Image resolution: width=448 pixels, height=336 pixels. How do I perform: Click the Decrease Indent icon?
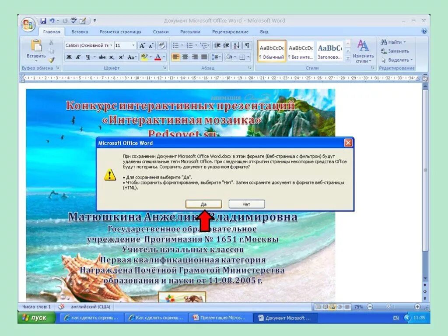(217, 45)
